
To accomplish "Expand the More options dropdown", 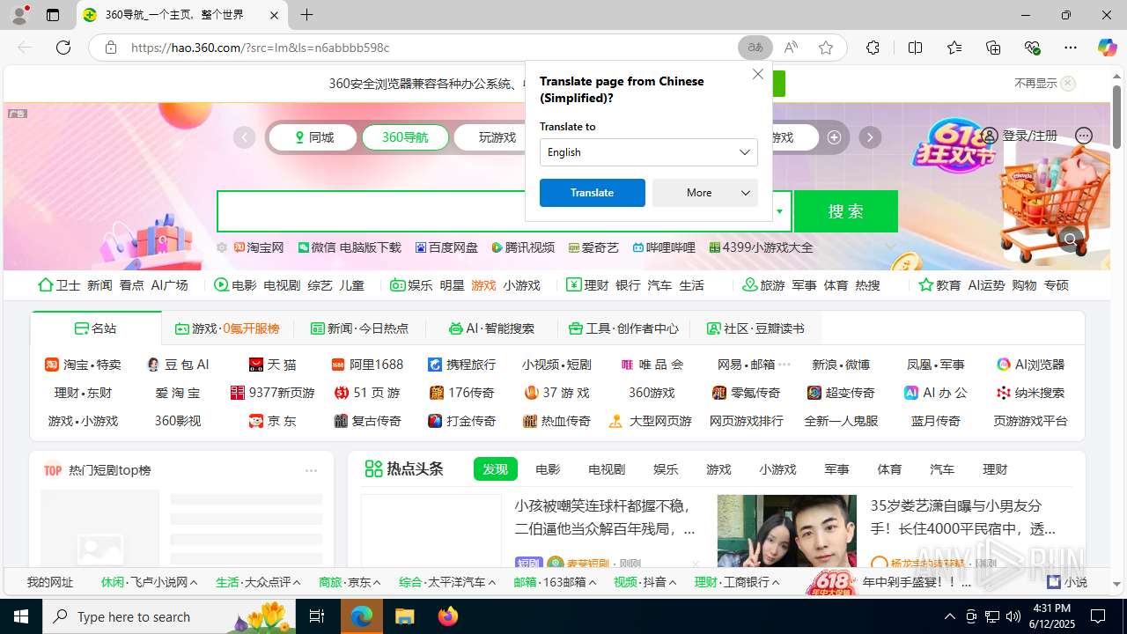I will 705,193.
